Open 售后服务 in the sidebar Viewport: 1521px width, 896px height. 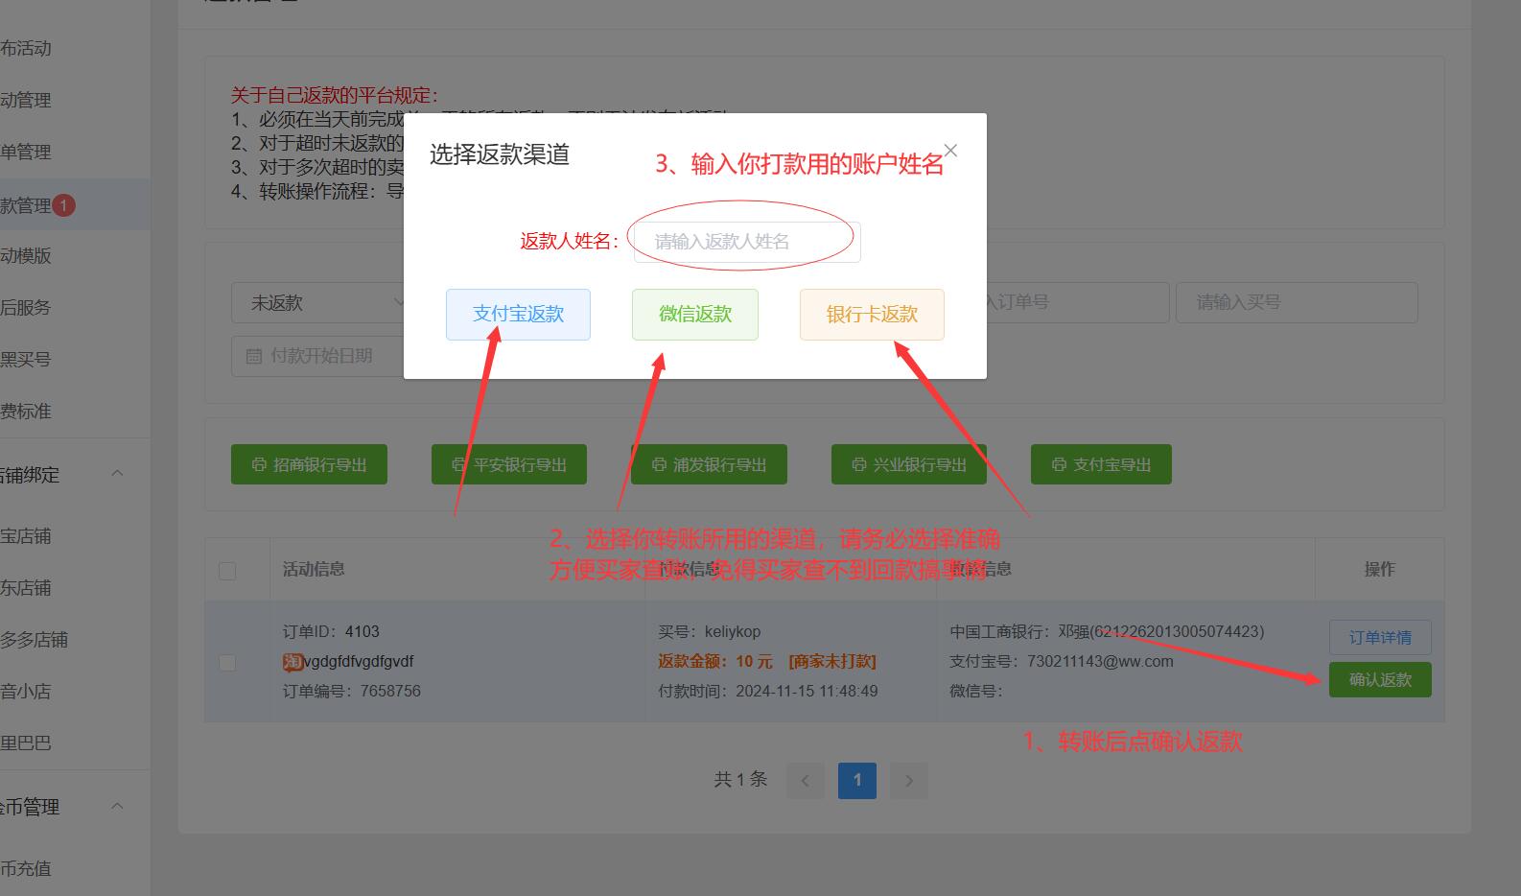[27, 308]
